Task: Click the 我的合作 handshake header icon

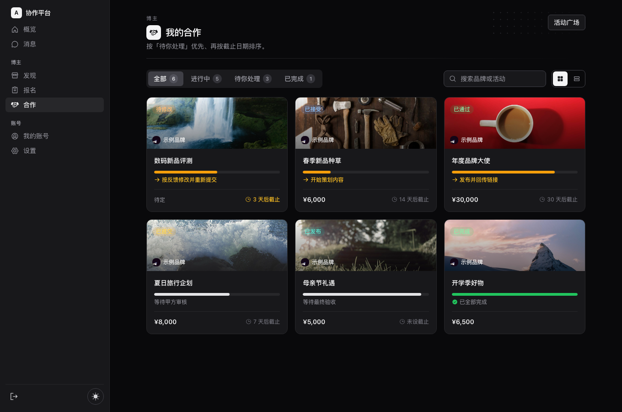Action: 154,33
